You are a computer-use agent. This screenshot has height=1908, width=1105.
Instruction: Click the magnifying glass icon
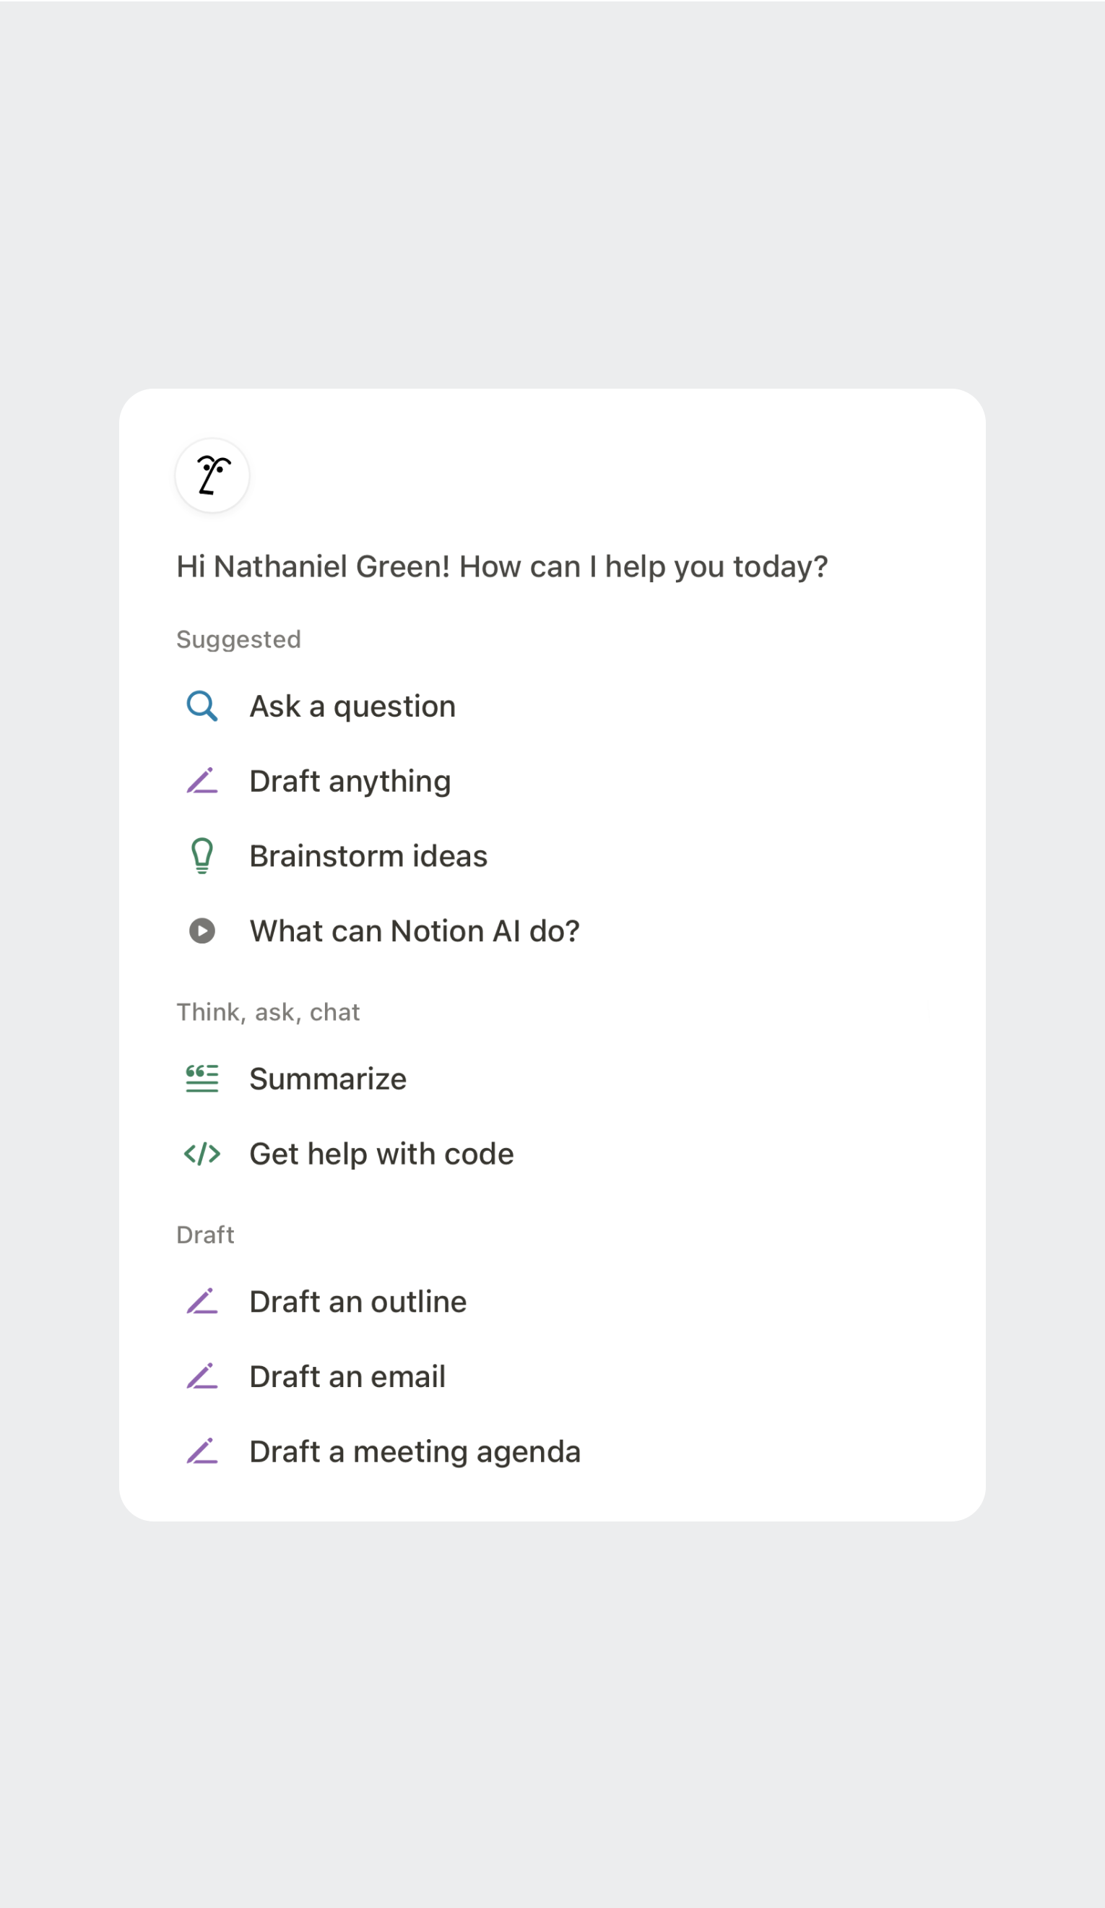tap(202, 706)
